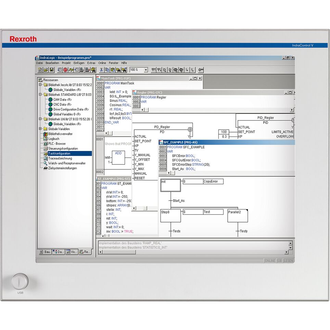Expand the Globale Variablen folder

coord(40,129)
